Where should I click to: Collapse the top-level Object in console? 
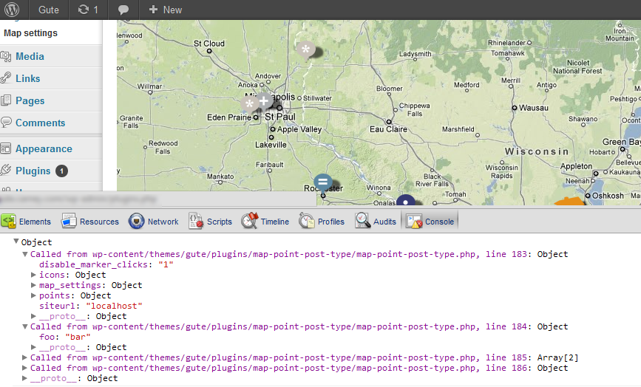[x=16, y=242]
